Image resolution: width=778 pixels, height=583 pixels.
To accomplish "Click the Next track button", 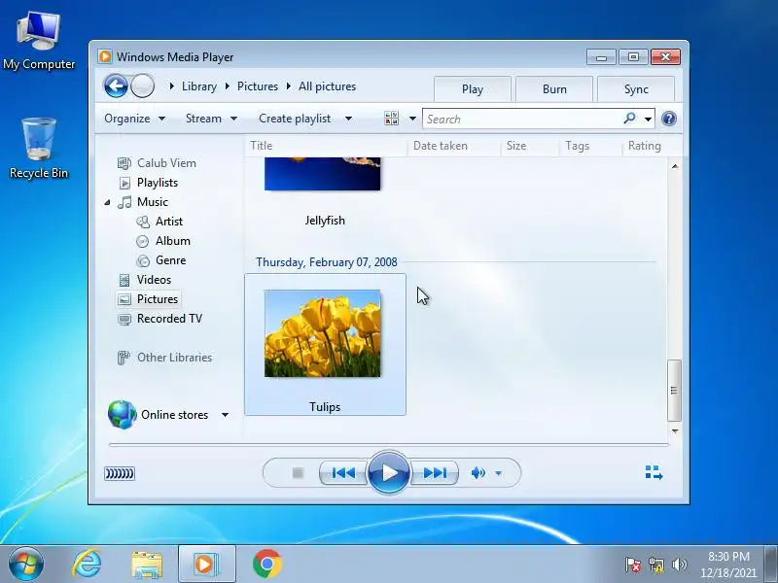I will [x=435, y=473].
